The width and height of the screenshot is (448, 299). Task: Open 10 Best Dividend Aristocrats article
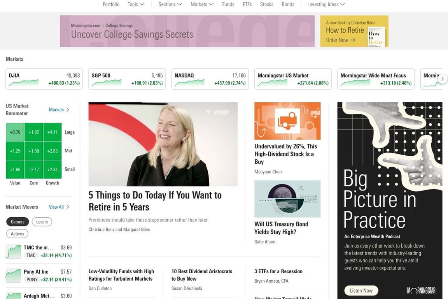[x=202, y=275]
